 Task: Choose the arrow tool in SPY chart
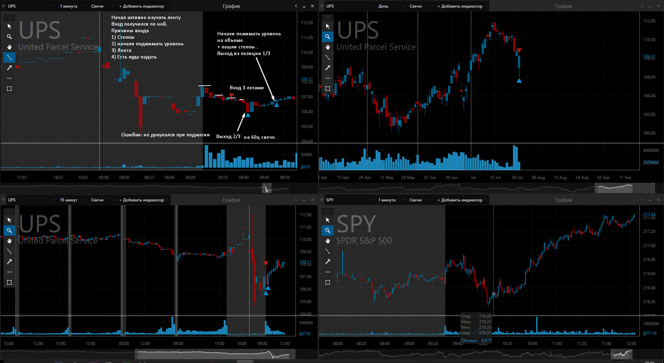click(x=328, y=262)
